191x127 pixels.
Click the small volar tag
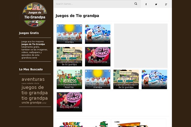[x=44, y=103]
